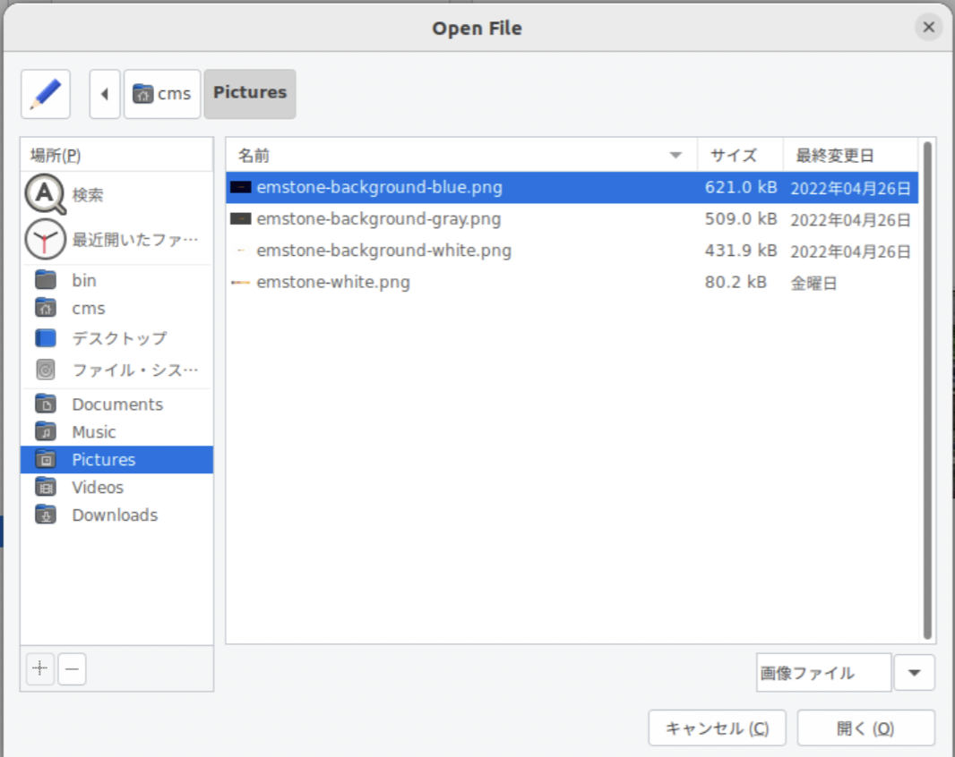This screenshot has width=955, height=757.
Task: Open the image file type dropdown arrow
Action: click(914, 673)
